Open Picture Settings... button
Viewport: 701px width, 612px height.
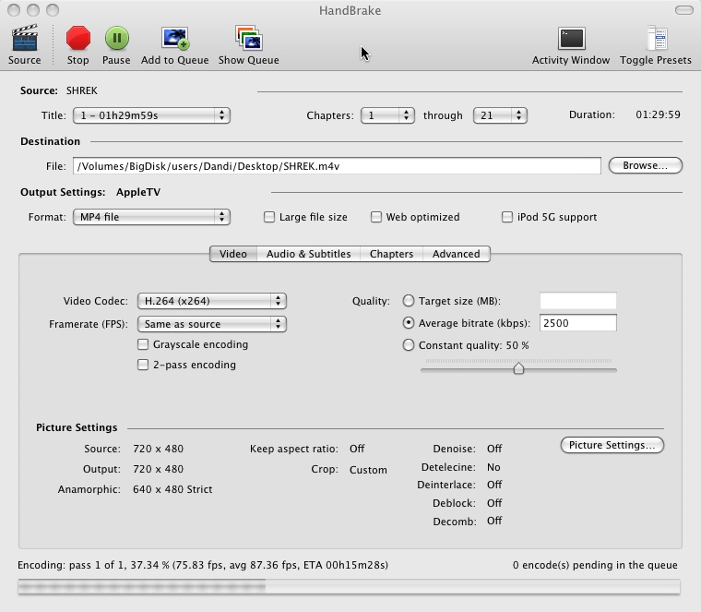(x=612, y=445)
